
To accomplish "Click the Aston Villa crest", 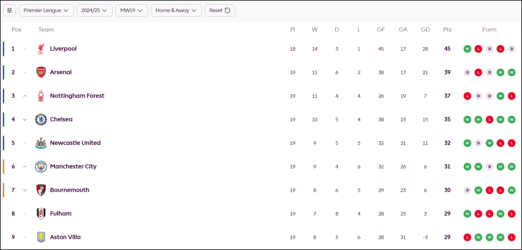I will coord(41,237).
